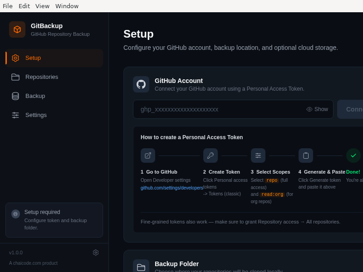Click the Setup required info icon
Screen dimensions: 363x272
(x=15, y=214)
